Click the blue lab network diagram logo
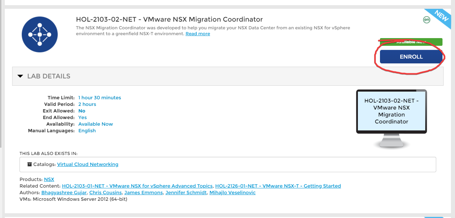 point(39,34)
